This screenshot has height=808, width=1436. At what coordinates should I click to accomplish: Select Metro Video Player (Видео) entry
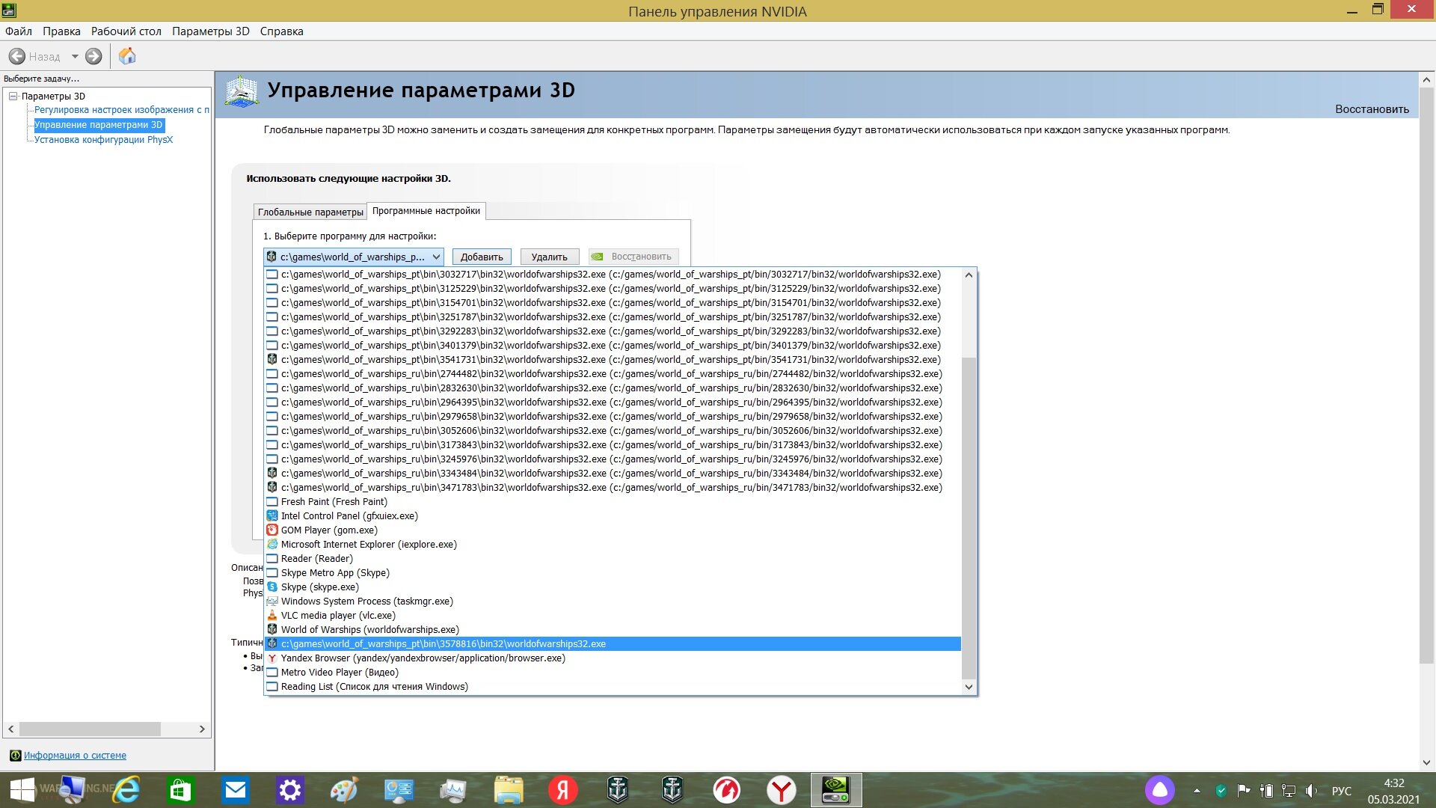pyautogui.click(x=613, y=673)
